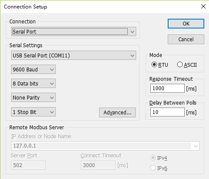
Task: Open the IP address dropdown arrow
Action: pos(196,146)
